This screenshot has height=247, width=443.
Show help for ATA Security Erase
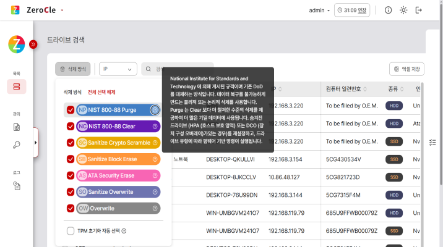click(x=155, y=175)
